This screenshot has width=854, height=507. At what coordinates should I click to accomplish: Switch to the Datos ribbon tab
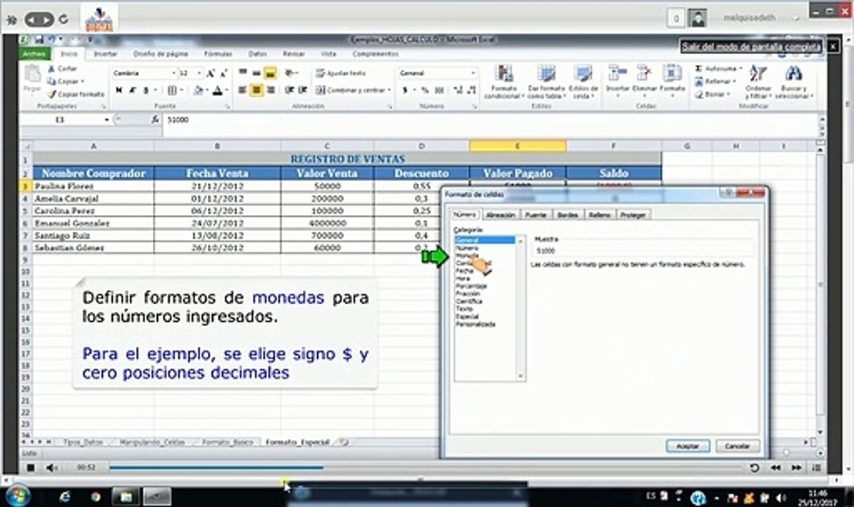(257, 54)
